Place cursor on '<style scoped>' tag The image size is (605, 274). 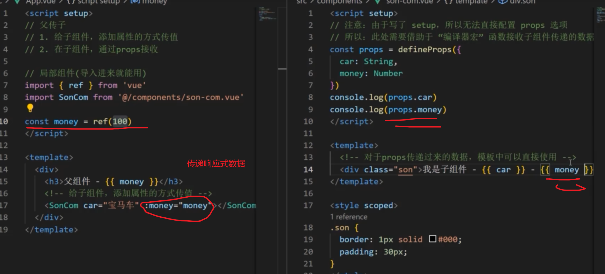[364, 206]
